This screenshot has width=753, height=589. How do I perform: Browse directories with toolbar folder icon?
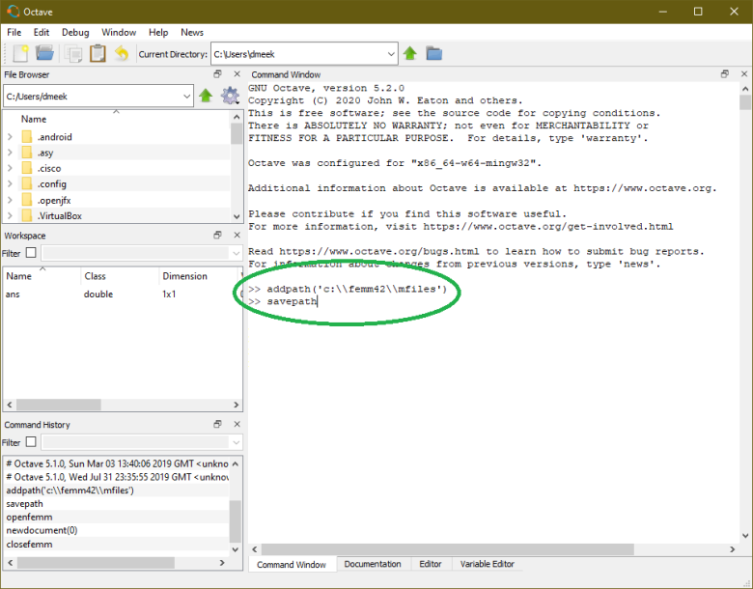433,53
